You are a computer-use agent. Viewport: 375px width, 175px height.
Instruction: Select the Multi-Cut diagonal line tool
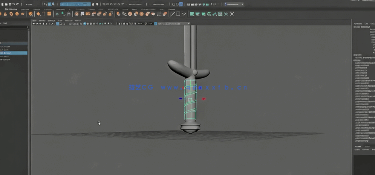[173, 14]
